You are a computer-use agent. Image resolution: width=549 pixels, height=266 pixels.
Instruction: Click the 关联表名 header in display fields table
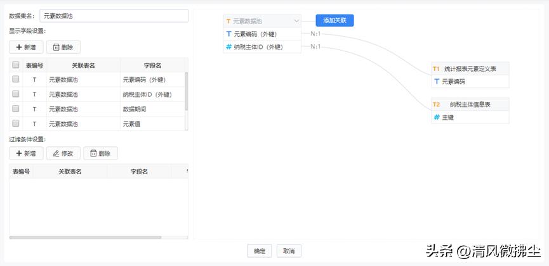coord(83,65)
